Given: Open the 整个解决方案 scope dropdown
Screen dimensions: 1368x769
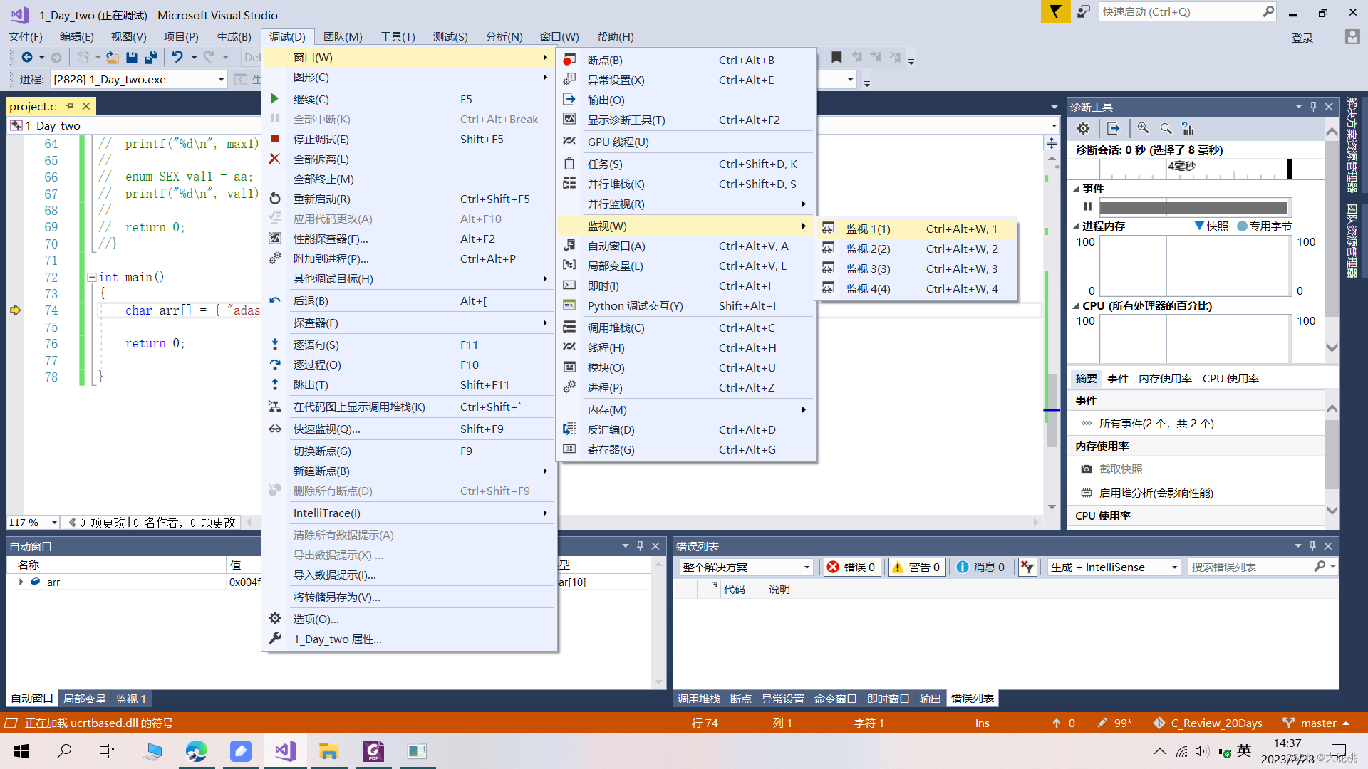Looking at the screenshot, I should pos(745,567).
